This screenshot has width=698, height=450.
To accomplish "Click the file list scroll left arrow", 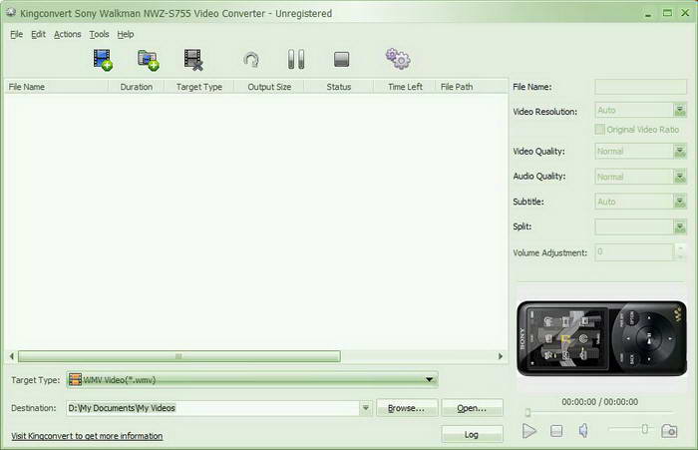I will pos(12,356).
